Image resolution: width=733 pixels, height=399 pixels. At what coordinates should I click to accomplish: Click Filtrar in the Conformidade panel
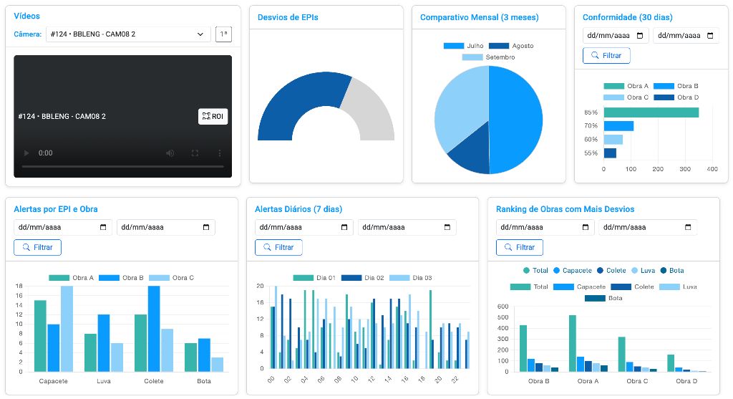[x=606, y=55]
